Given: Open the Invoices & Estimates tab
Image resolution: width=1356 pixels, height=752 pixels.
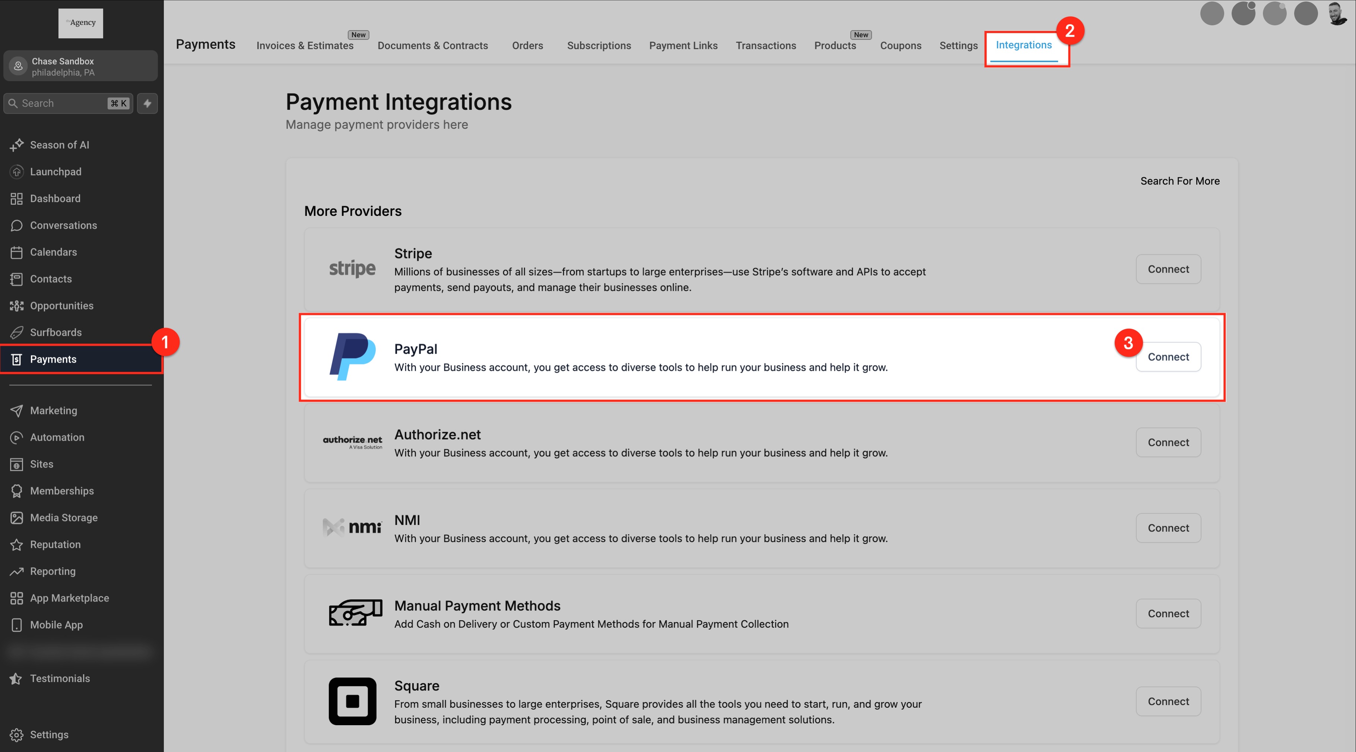Looking at the screenshot, I should coord(304,46).
